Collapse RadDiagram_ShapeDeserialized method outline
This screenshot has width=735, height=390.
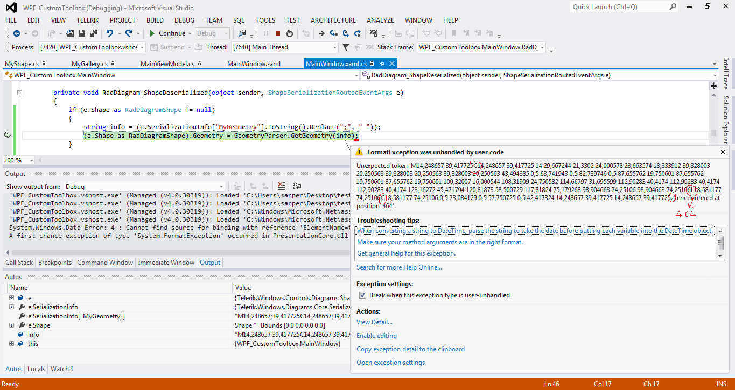[20, 93]
